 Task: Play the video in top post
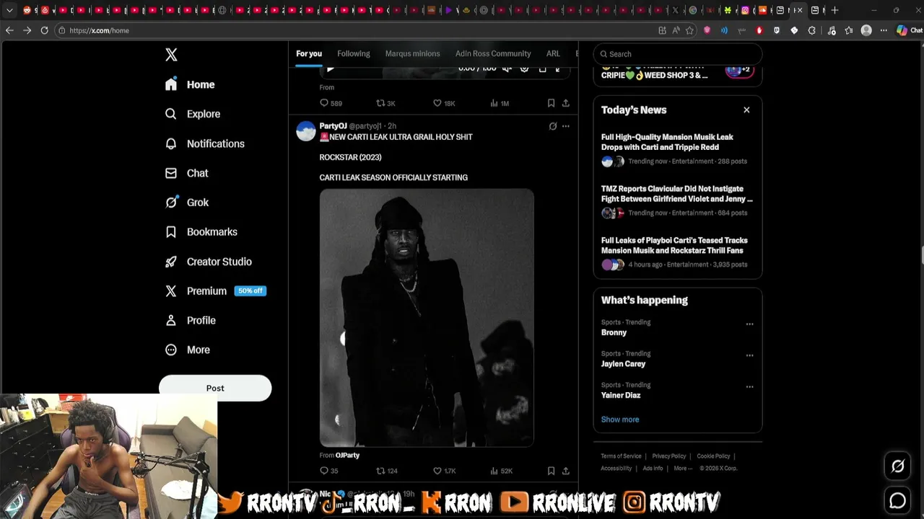click(x=330, y=68)
